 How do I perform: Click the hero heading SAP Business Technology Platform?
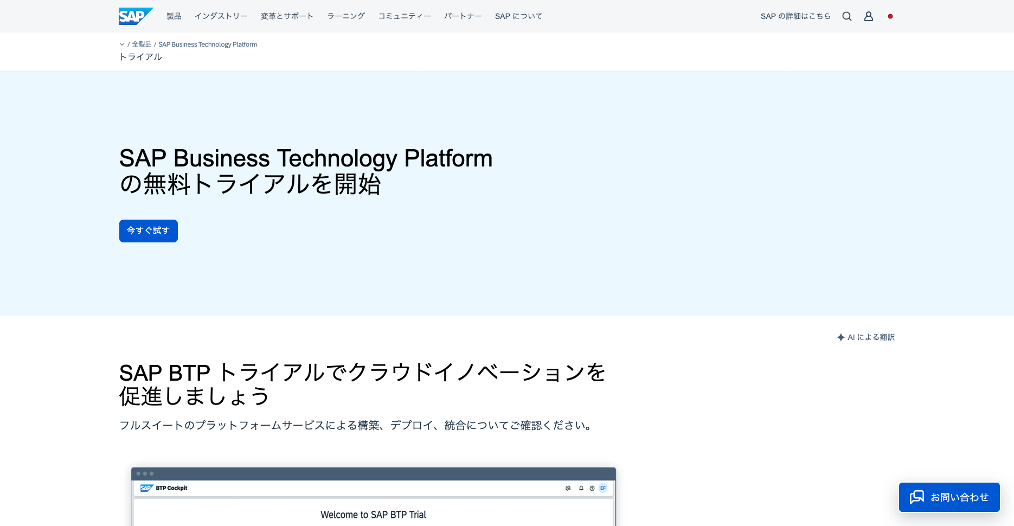point(306,171)
